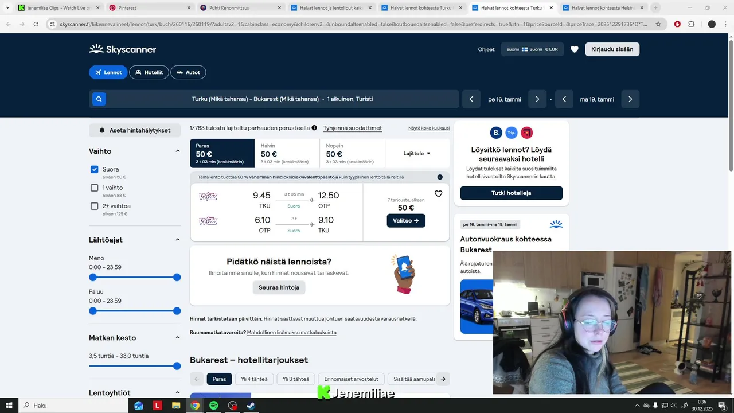Screen dimensions: 734x413
Task: Go to previous return date before ma 19. tammi
Action: pyautogui.click(x=564, y=99)
